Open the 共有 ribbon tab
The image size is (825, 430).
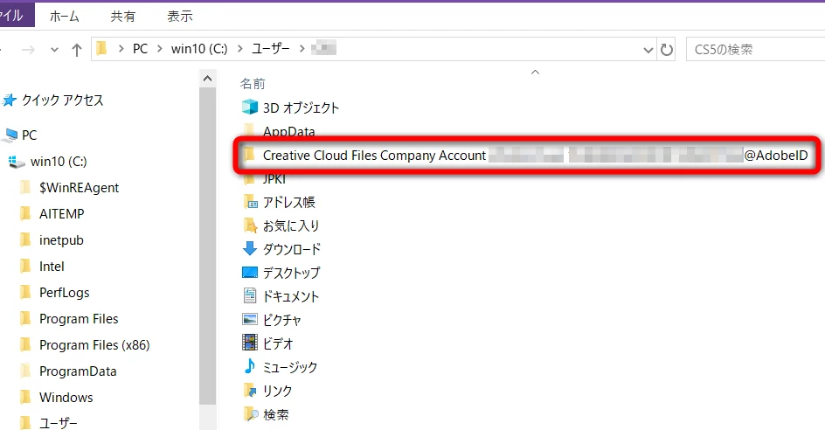(122, 17)
